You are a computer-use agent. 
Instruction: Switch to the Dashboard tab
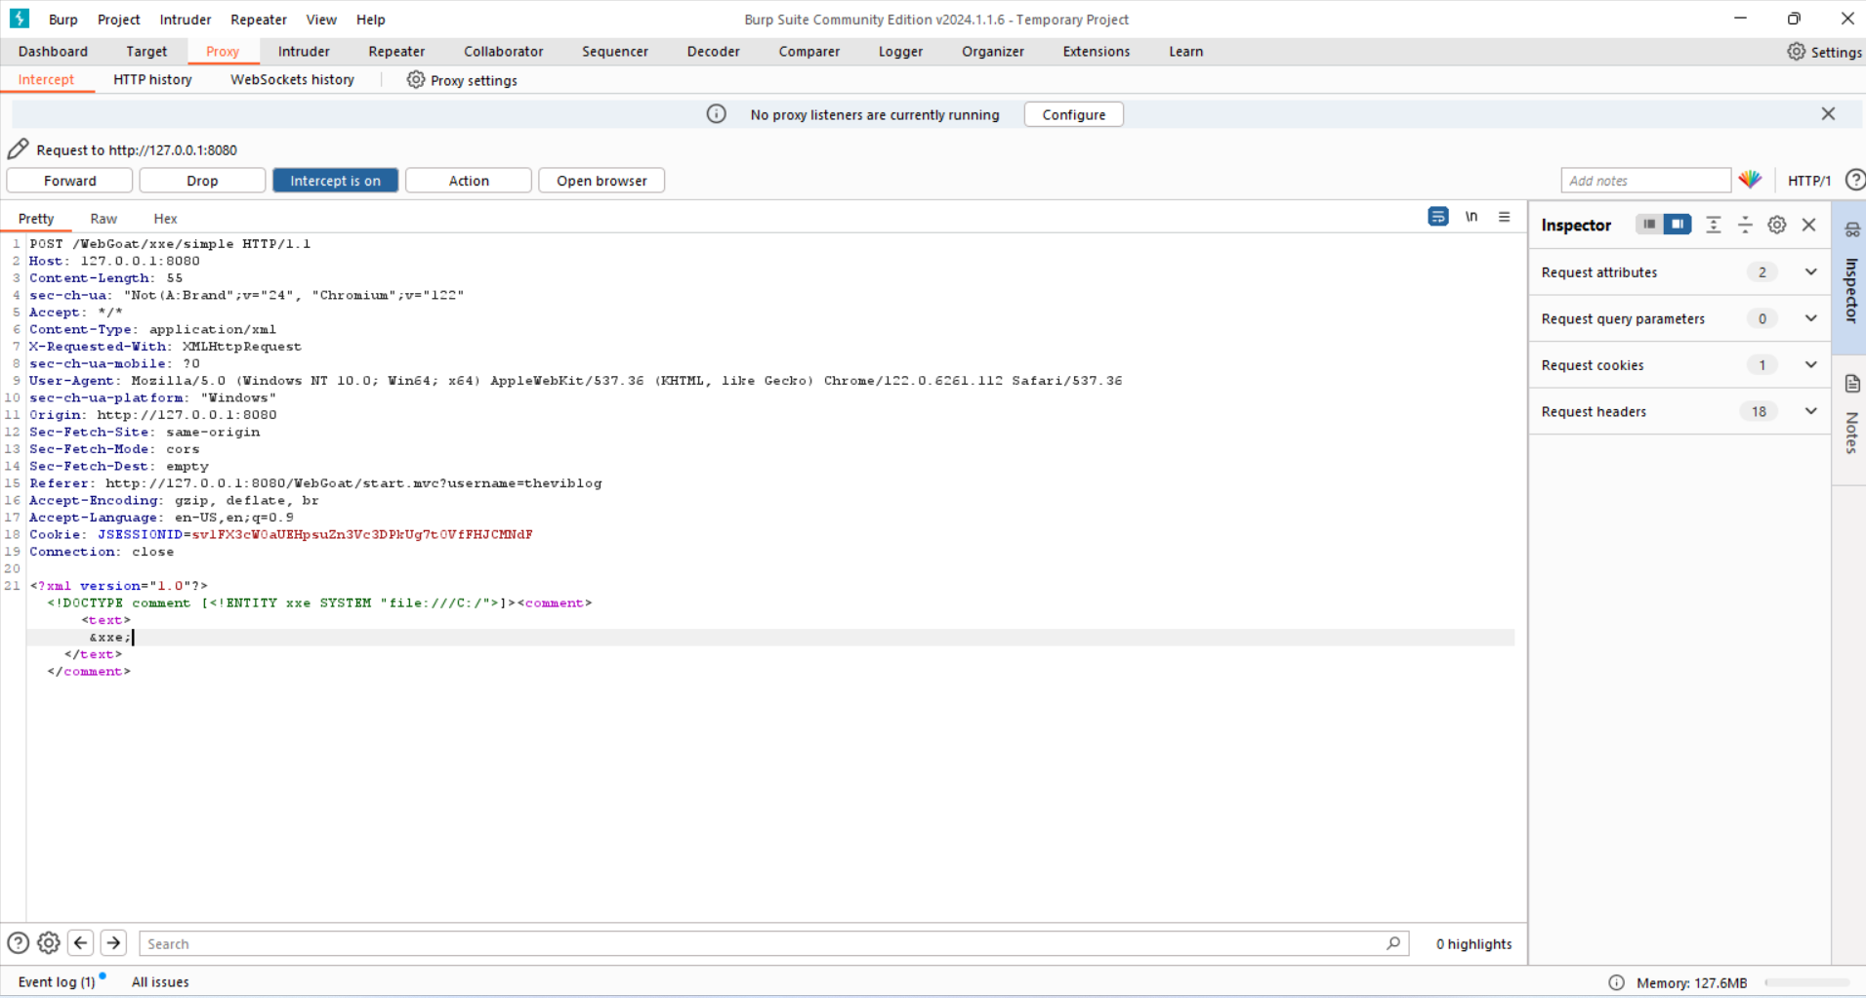(x=53, y=52)
